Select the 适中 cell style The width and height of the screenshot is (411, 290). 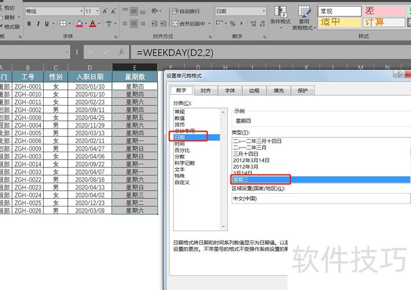(x=340, y=22)
